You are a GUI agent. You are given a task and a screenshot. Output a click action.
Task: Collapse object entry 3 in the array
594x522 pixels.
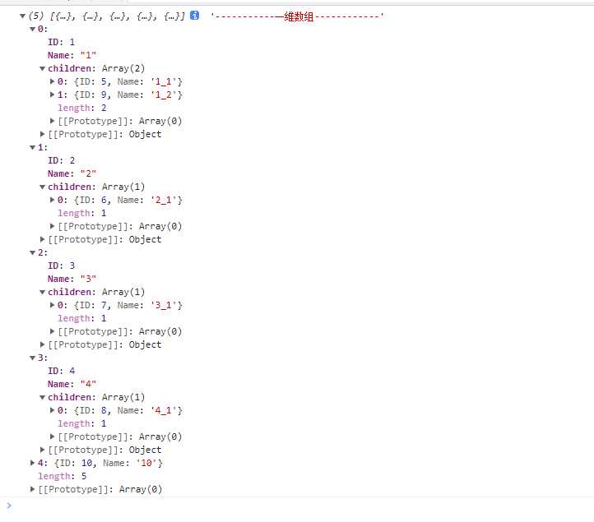(33, 358)
